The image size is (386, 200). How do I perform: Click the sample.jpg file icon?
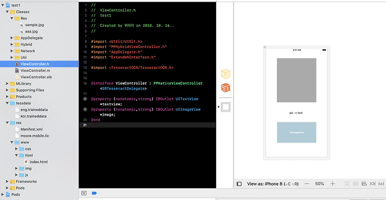(21, 25)
